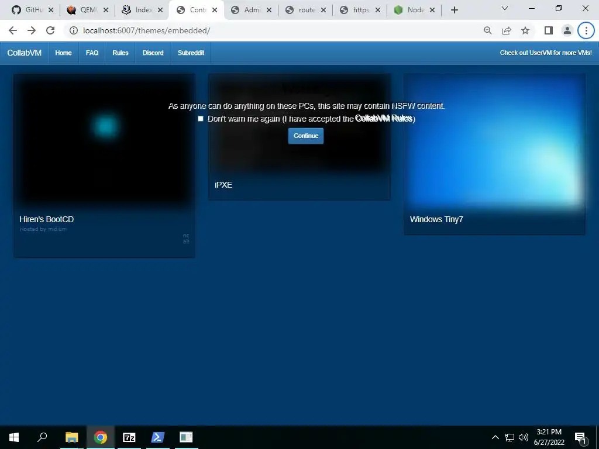Open network status in system tray
599x449 pixels.
(x=510, y=437)
